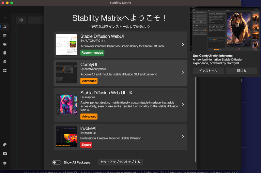Open the Checkpoints icon in sidebar
Image resolution: width=261 pixels, height=173 pixels.
pos(5,53)
